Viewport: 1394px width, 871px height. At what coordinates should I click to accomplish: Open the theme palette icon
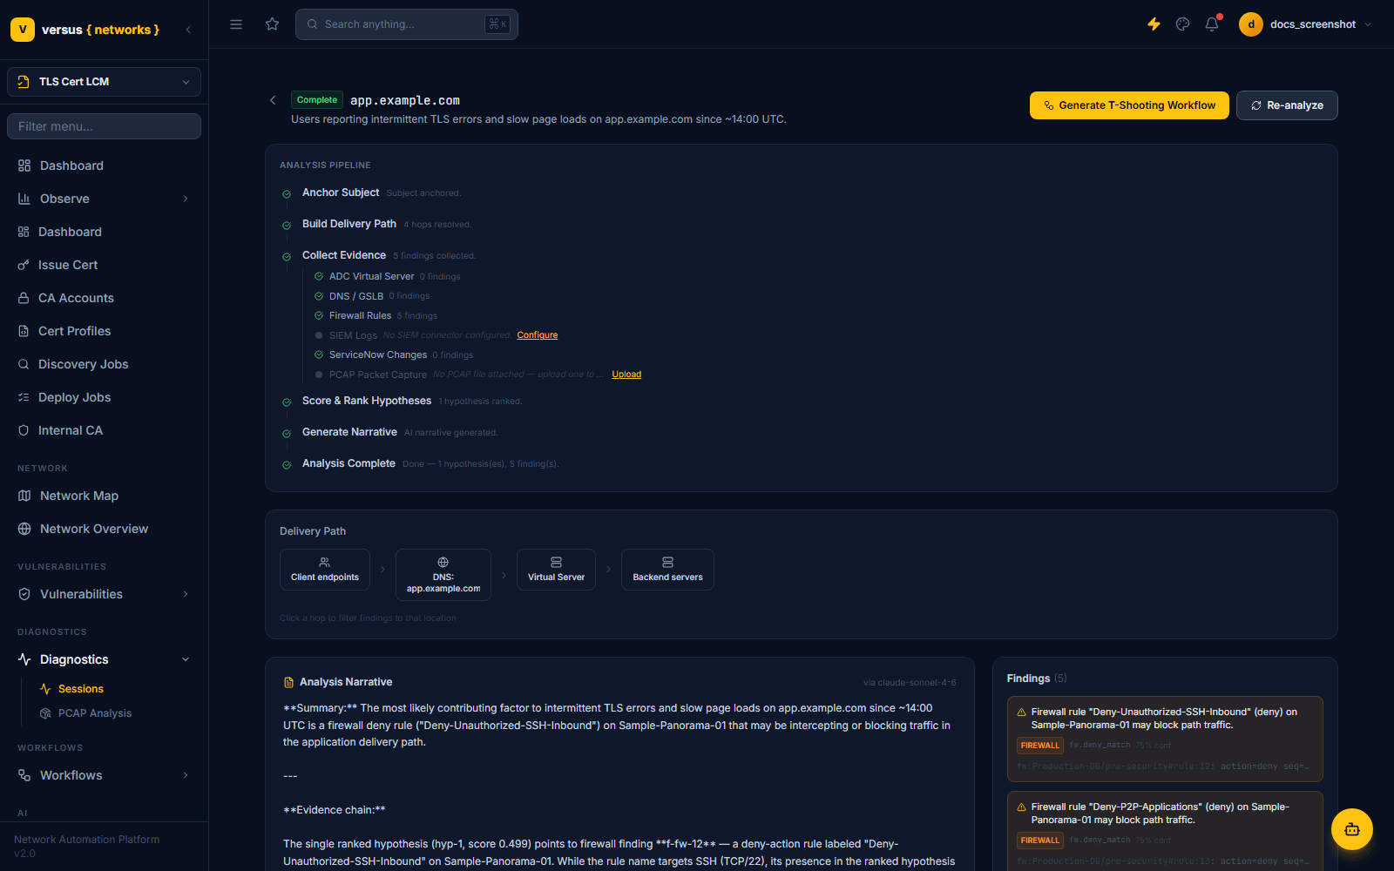pos(1182,24)
